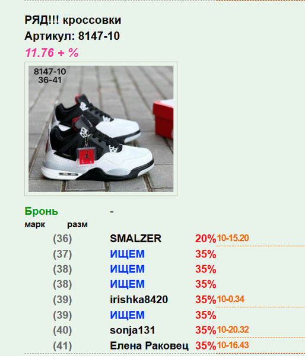The image size is (305, 356).
Task: Open irishka8420 user profile link
Action: [139, 300]
